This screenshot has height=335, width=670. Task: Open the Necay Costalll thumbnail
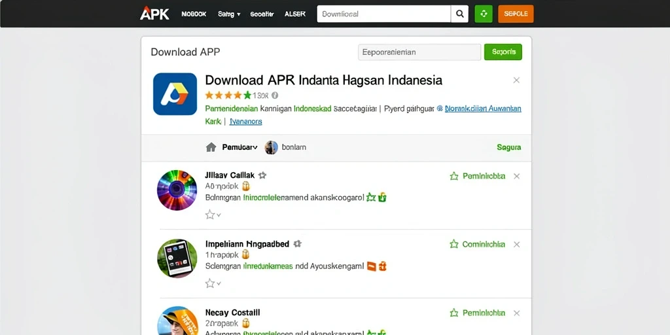(177, 321)
